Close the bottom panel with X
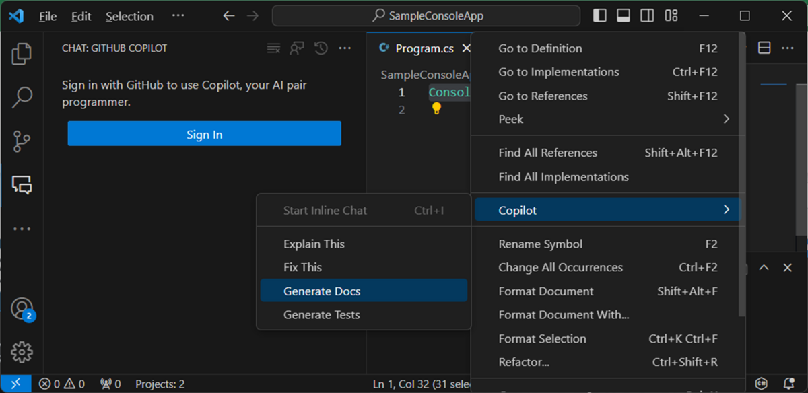The height and width of the screenshot is (393, 808). 787,268
